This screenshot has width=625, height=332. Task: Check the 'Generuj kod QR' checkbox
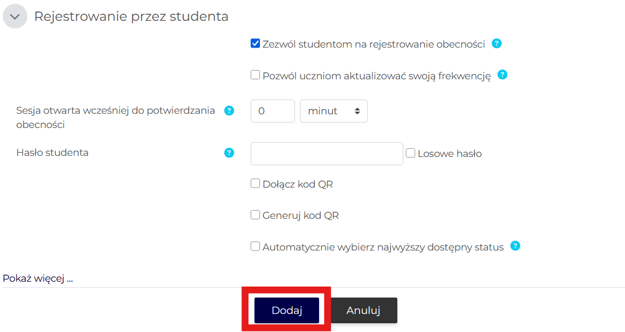coord(255,215)
